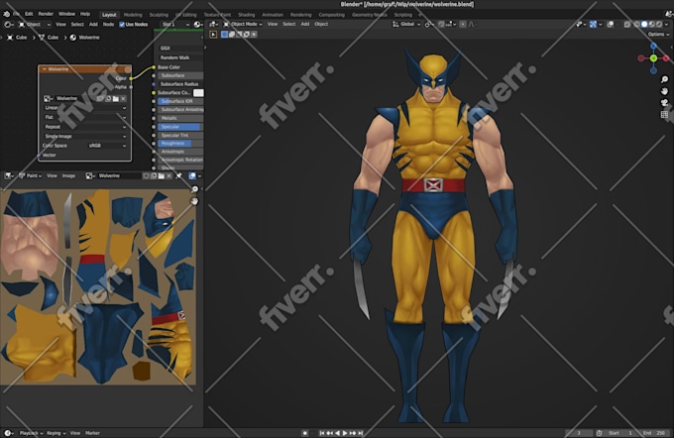Viewport: 674px width, 438px height.
Task: Click the Subsurface Color white swatch
Action: coord(198,93)
